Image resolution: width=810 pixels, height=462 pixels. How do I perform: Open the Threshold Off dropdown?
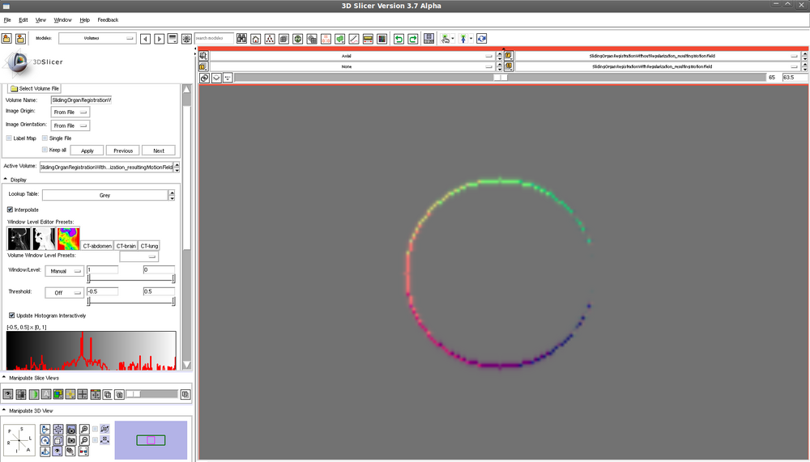(65, 293)
